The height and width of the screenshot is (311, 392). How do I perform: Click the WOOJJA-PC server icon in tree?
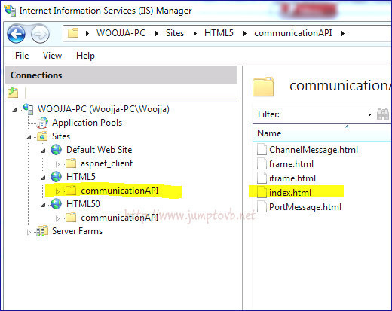pos(28,109)
